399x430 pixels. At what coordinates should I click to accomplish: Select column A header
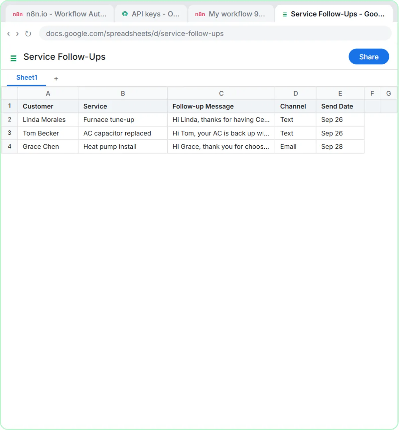(x=48, y=94)
